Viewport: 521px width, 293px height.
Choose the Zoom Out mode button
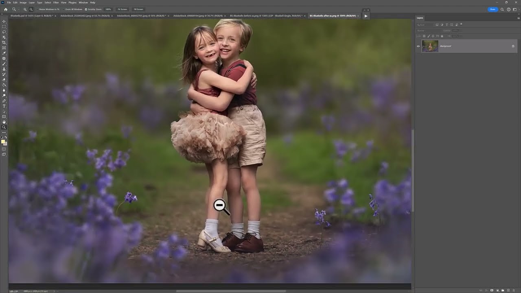[x=31, y=9]
